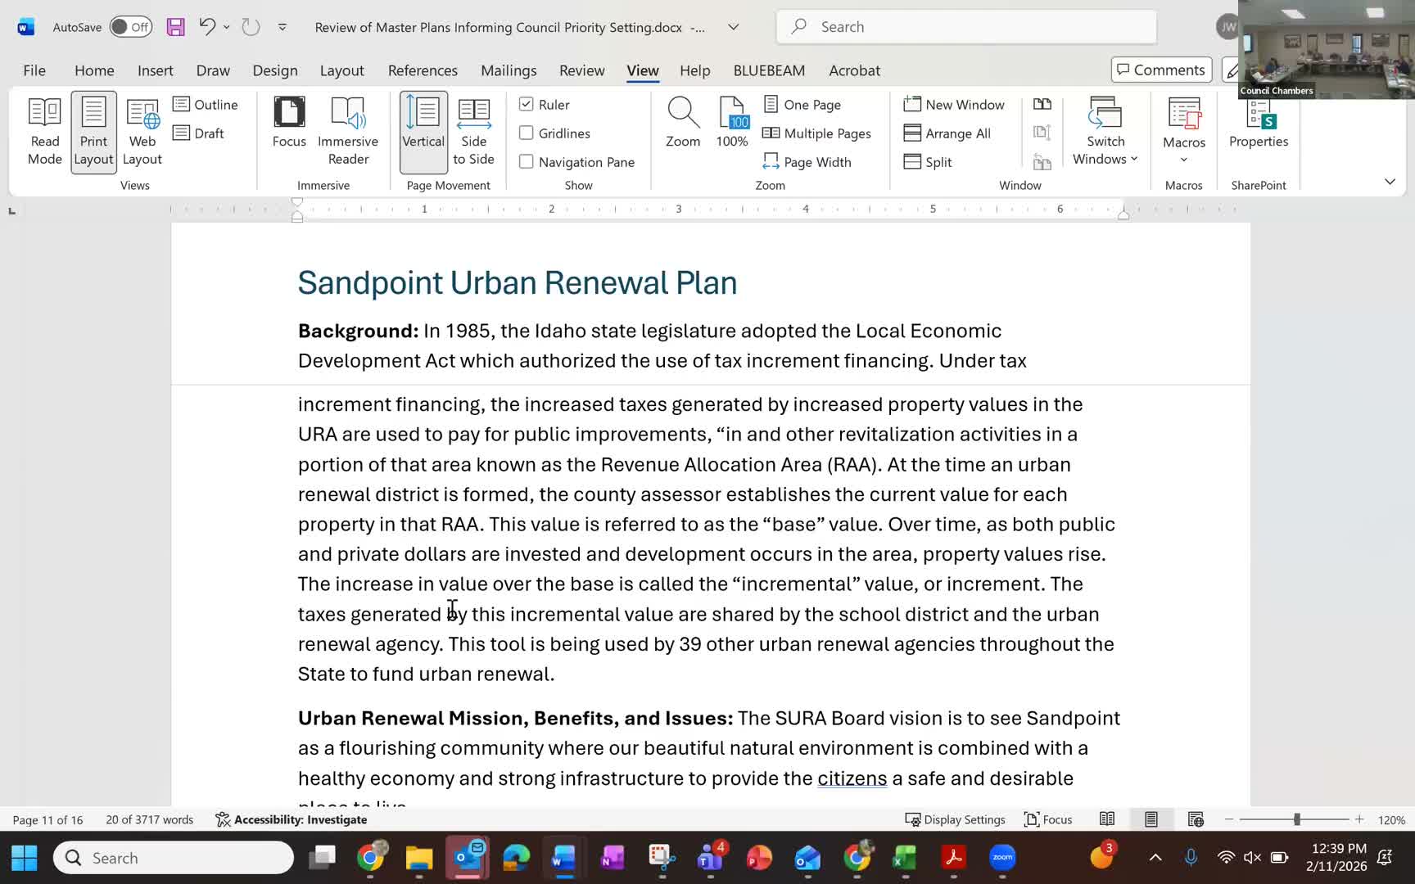The width and height of the screenshot is (1415, 884).
Task: Open Immersive Reader
Action: (348, 131)
